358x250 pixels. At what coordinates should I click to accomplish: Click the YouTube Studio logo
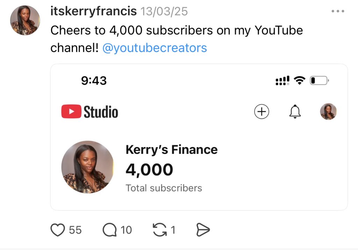(90, 112)
